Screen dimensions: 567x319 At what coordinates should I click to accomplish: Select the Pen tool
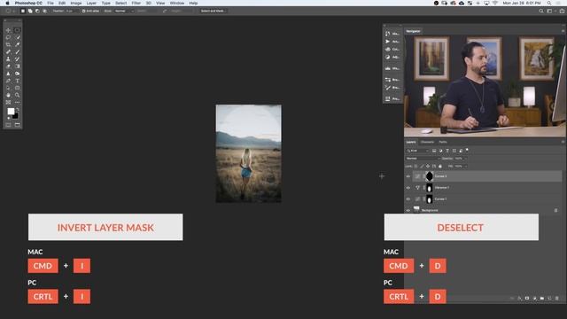coord(8,81)
